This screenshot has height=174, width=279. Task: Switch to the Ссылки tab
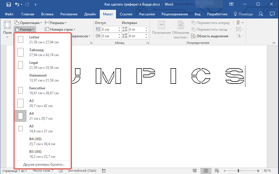coord(126,14)
